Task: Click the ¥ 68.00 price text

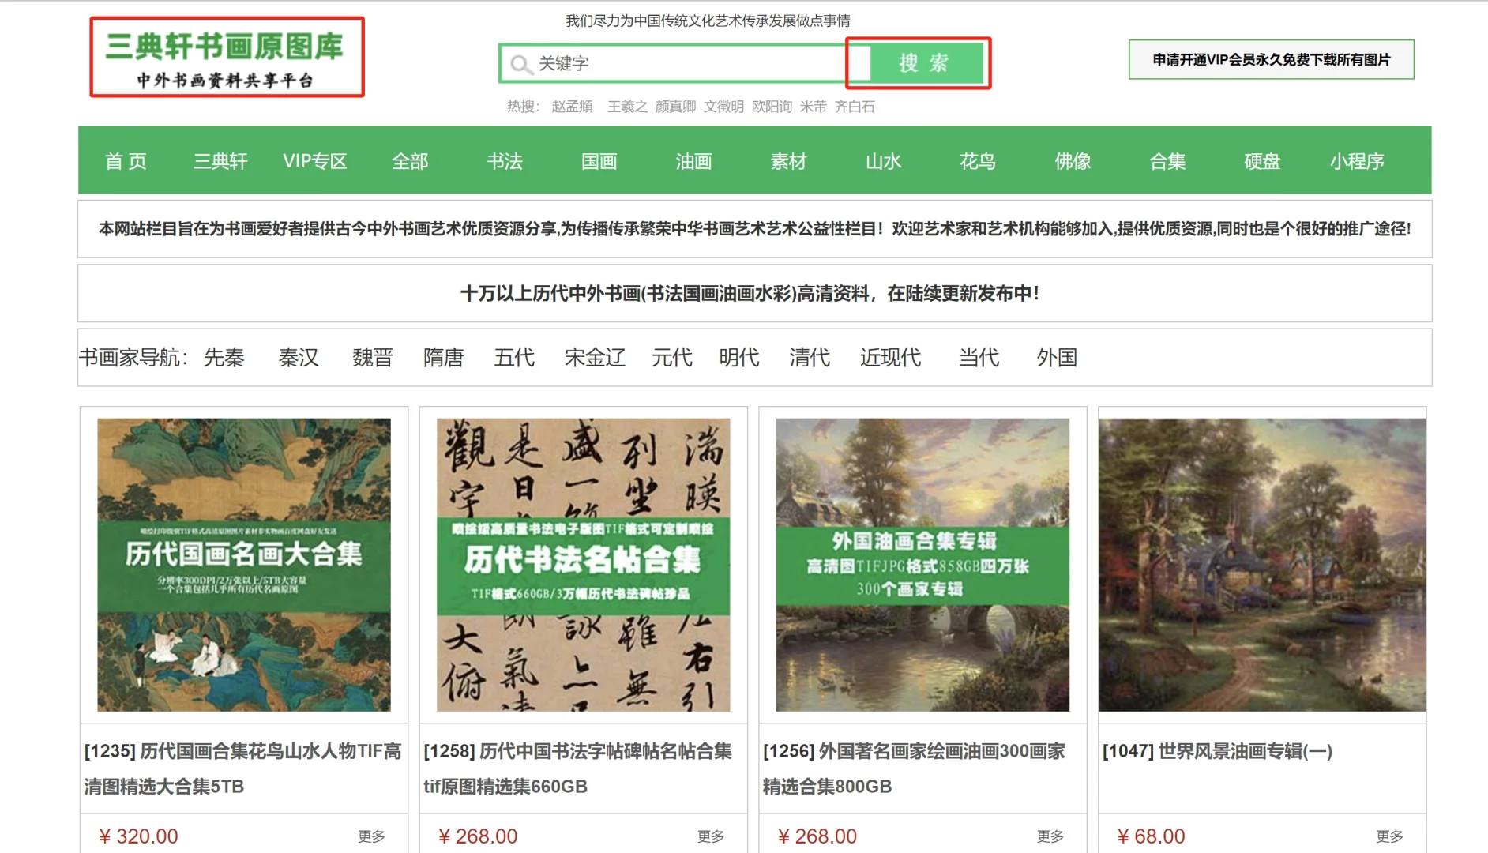Action: (x=1151, y=836)
